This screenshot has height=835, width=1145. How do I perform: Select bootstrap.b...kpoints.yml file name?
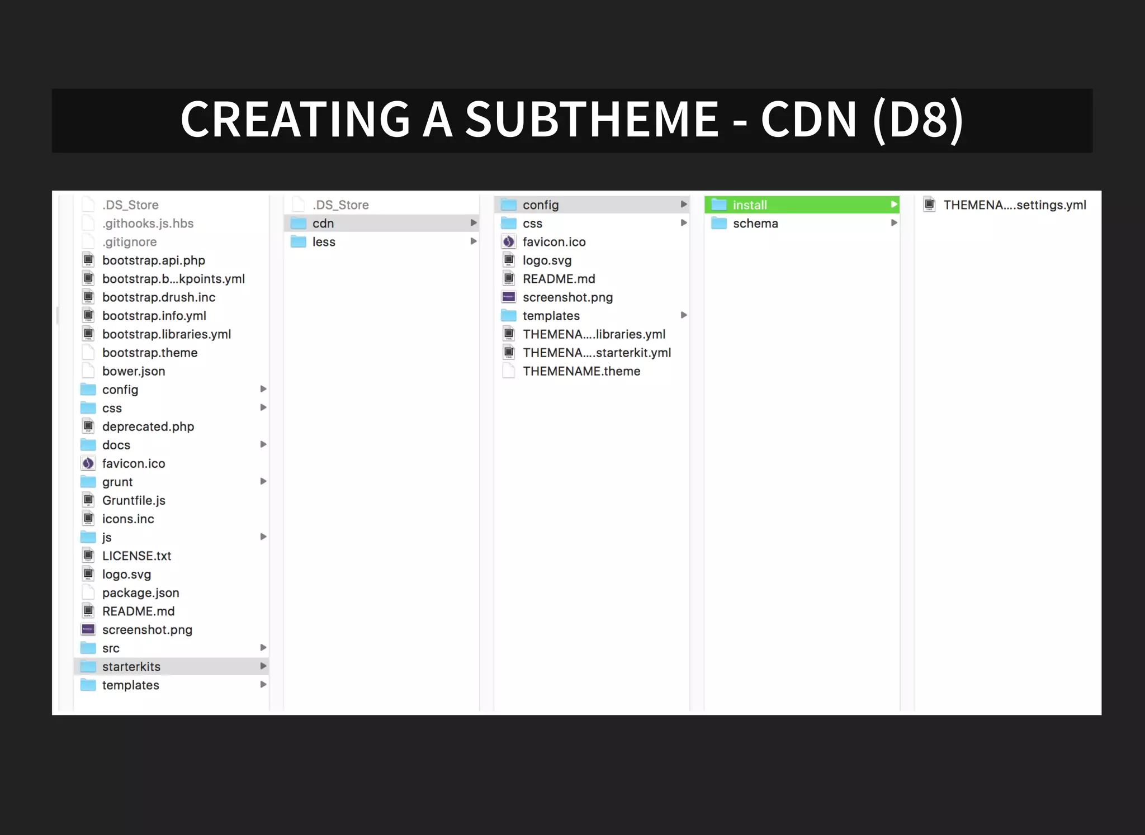(x=173, y=278)
